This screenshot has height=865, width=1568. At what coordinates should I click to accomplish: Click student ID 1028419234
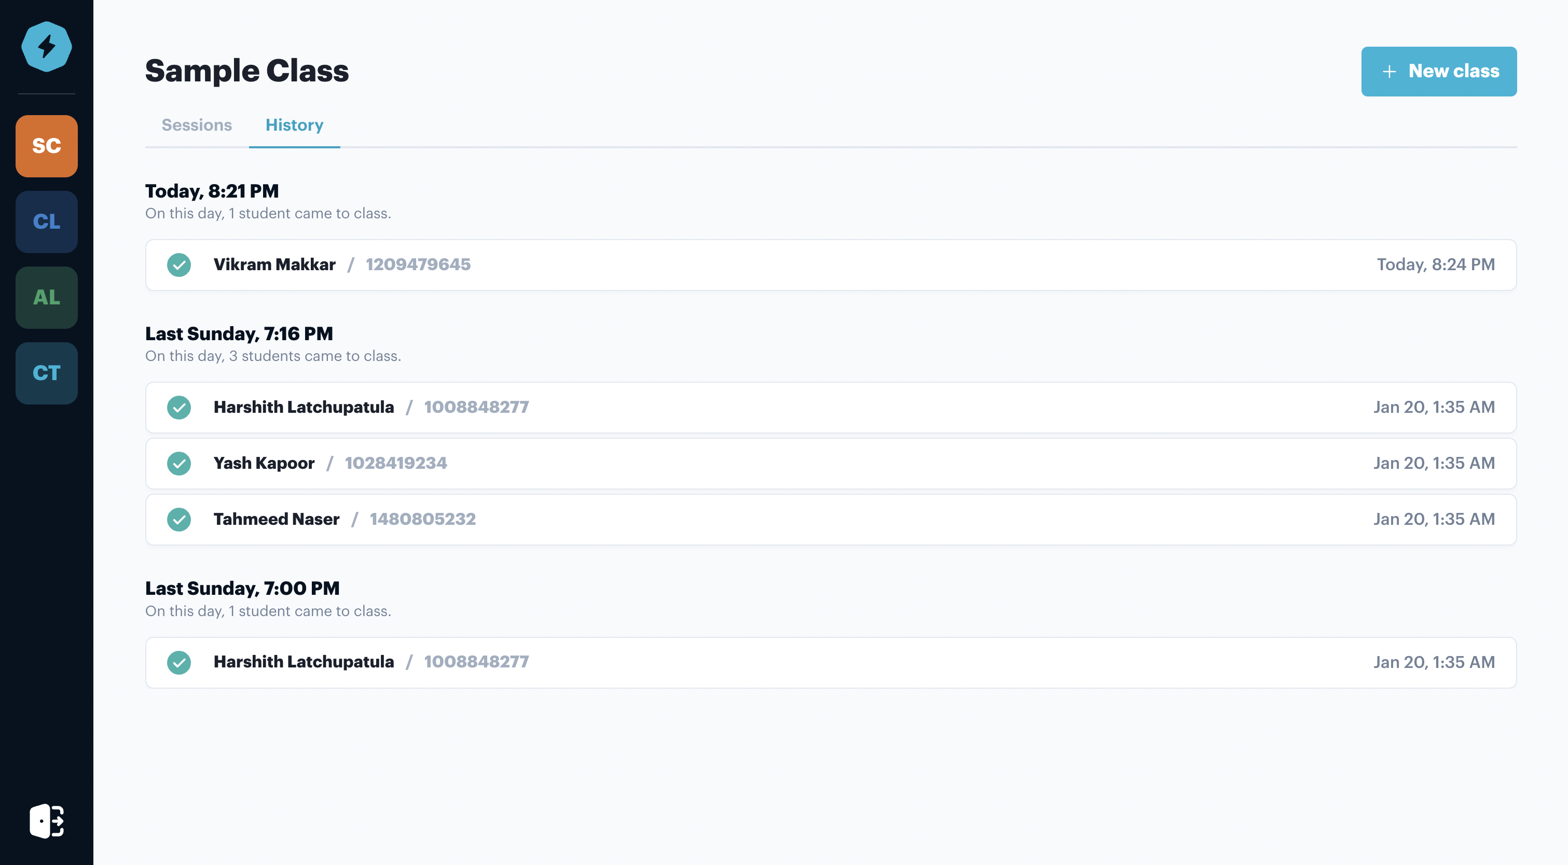(396, 463)
